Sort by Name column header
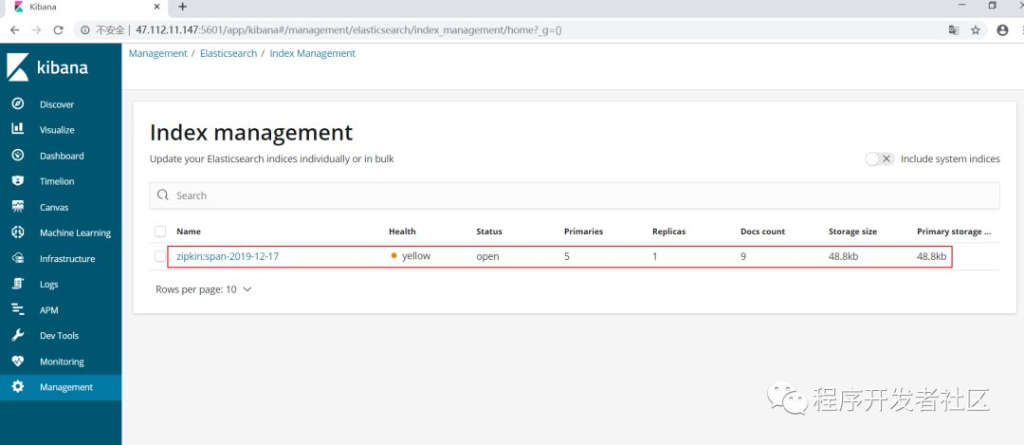The image size is (1024, 445). pyautogui.click(x=189, y=232)
